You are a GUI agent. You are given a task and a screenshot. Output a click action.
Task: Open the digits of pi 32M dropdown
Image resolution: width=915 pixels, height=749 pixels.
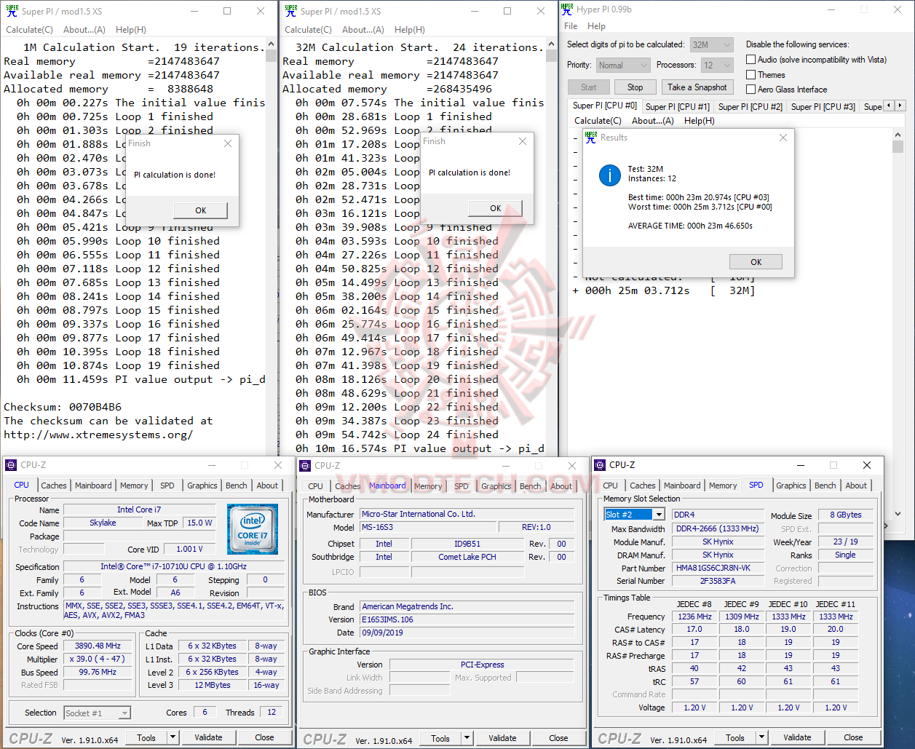click(x=711, y=44)
